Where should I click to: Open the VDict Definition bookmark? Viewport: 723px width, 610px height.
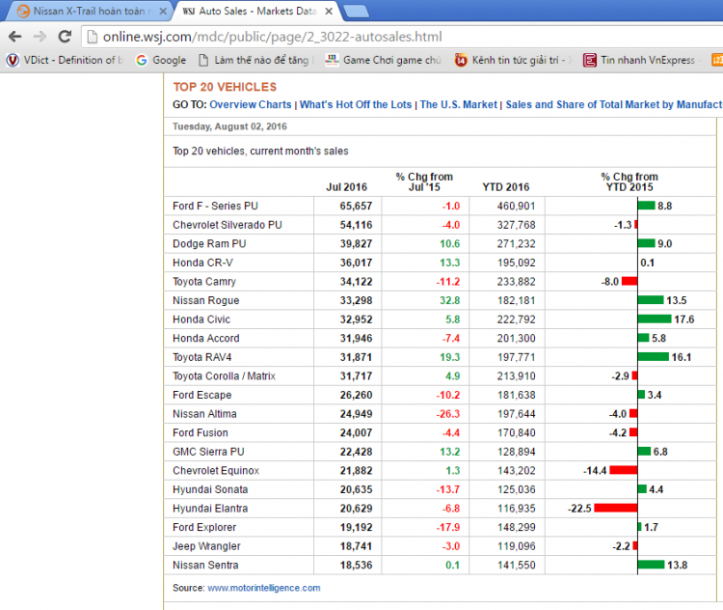(x=65, y=60)
